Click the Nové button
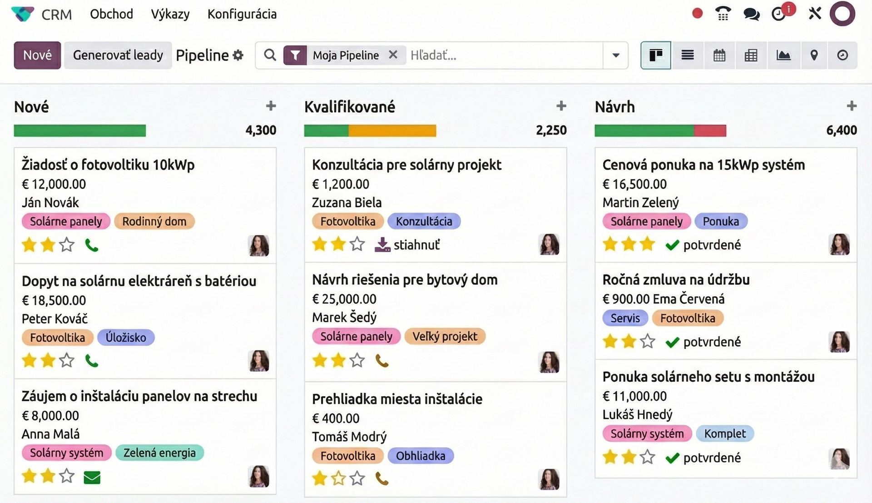This screenshot has width=872, height=503. (37, 55)
